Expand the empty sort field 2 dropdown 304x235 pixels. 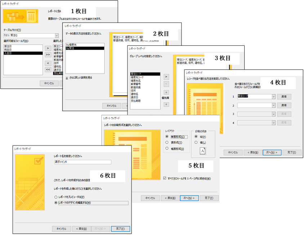point(273,105)
